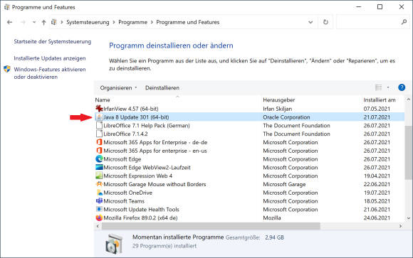Click the vertical scrollbar thumb

click(408, 153)
